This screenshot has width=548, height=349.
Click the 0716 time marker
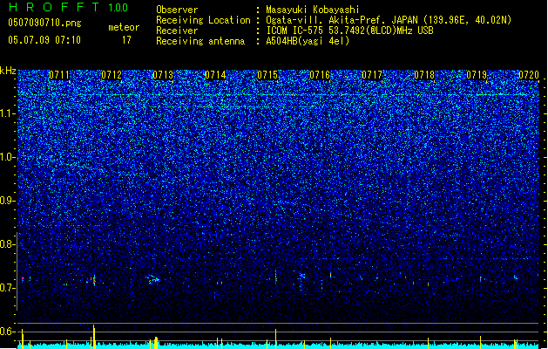(320, 75)
